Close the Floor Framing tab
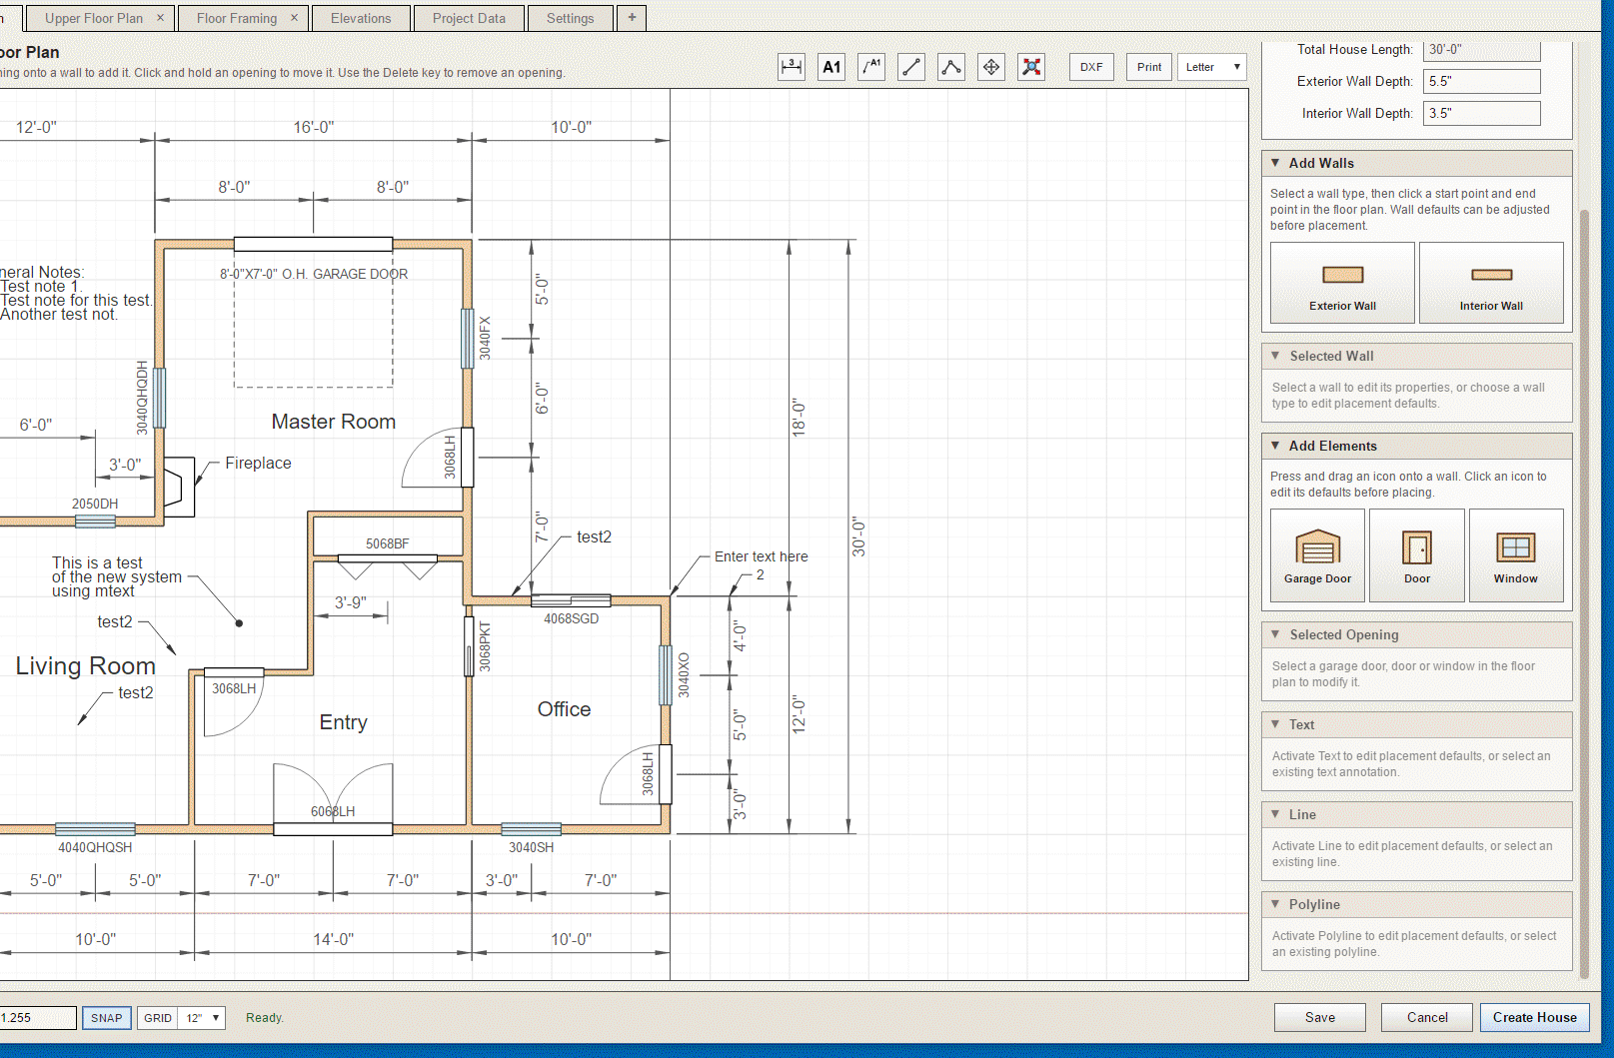 point(294,18)
